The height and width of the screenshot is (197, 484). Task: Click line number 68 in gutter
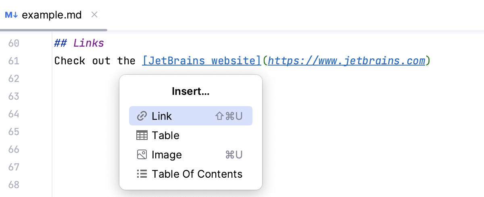click(14, 185)
